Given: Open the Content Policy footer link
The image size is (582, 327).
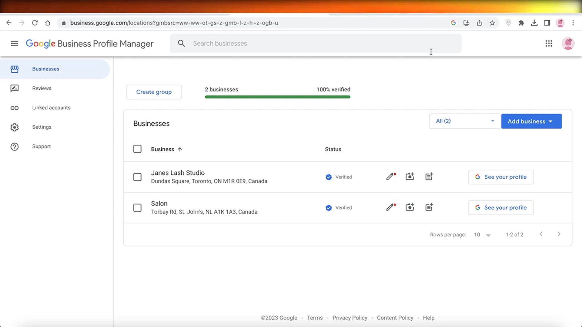Looking at the screenshot, I should pos(395,318).
